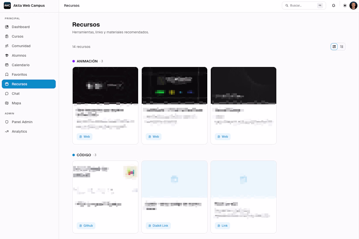Click the magnifier icon in search box

[x=287, y=6]
